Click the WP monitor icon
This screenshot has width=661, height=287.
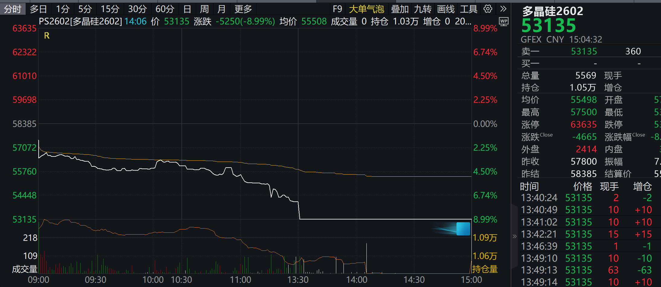[x=503, y=21]
